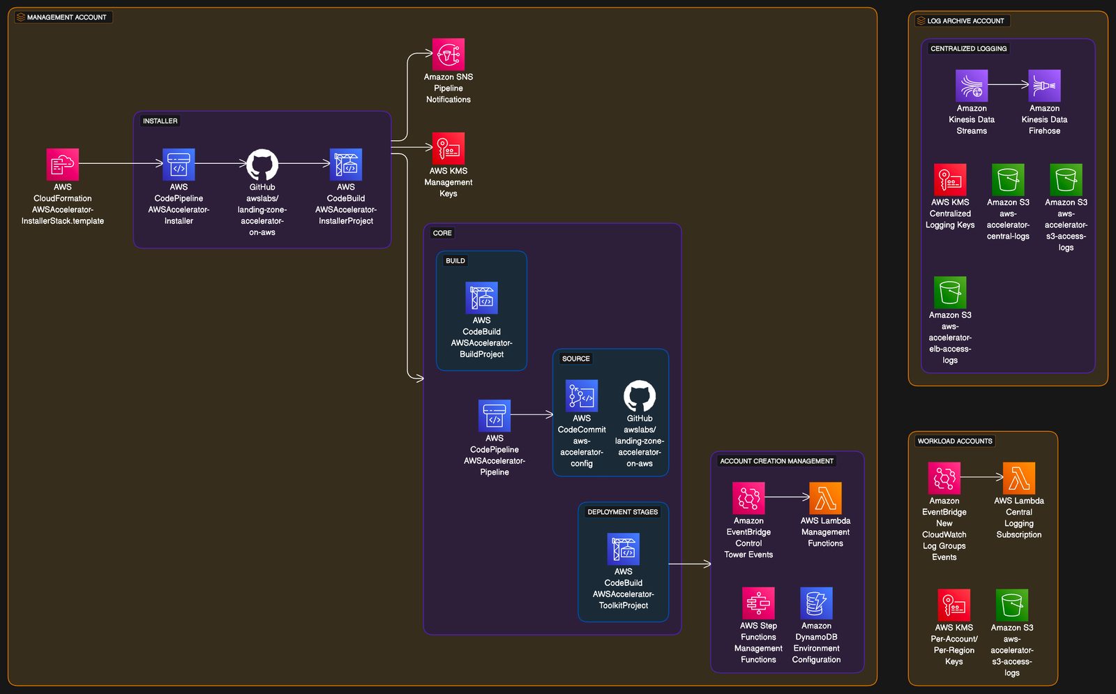Select the 'aws-accelerator-config' CodeCommit caption
Image resolution: width=1116 pixels, height=694 pixels.
[x=582, y=452]
